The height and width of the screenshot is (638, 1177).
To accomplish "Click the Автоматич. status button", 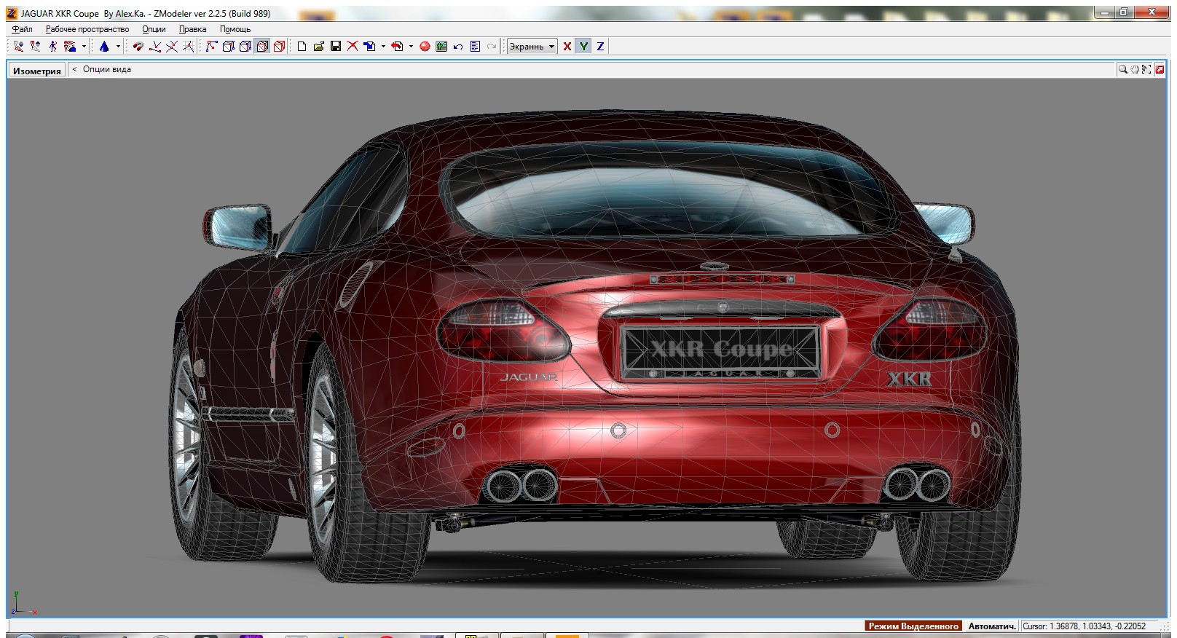I will click(x=991, y=626).
